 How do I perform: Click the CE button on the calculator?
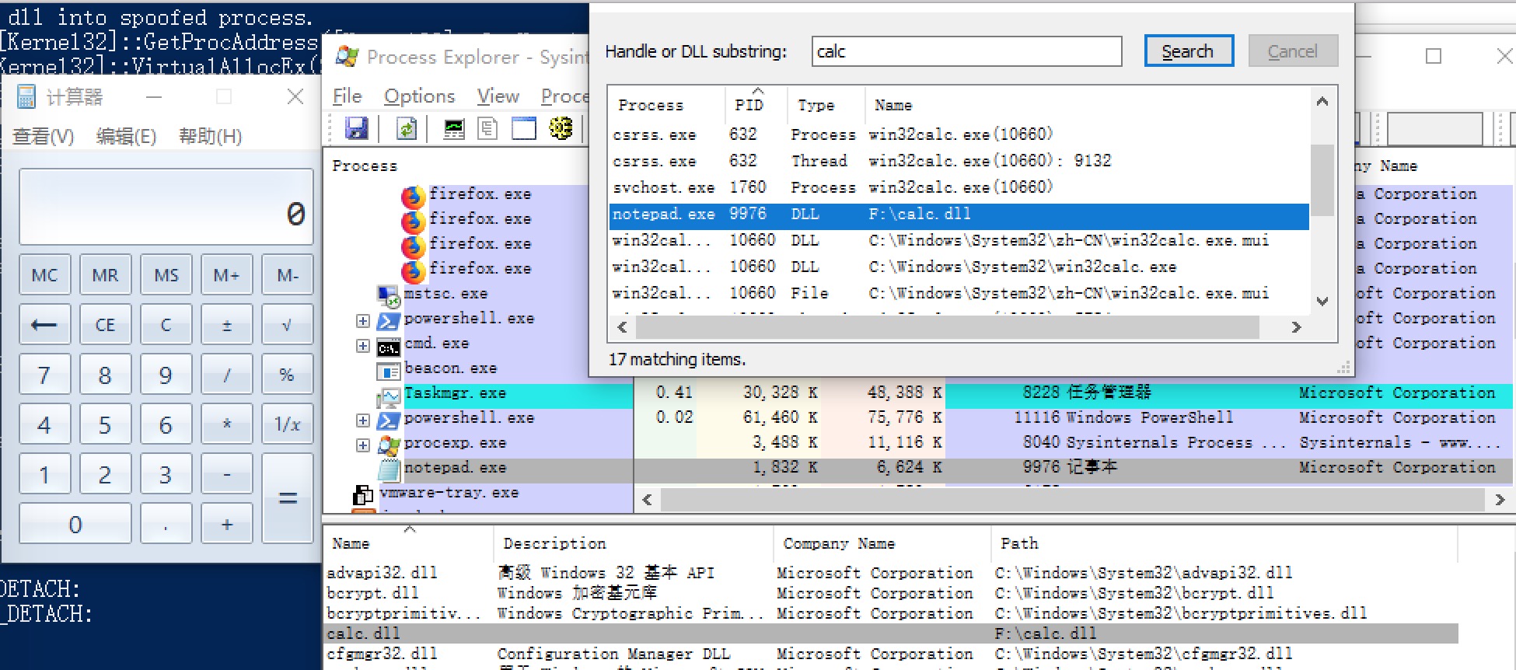pos(105,325)
